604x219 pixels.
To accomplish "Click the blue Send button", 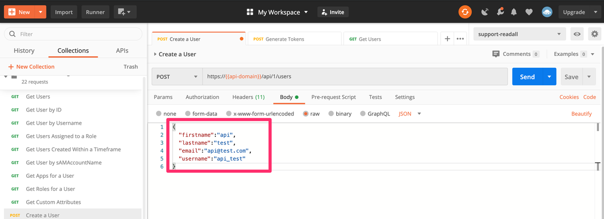I will 527,77.
